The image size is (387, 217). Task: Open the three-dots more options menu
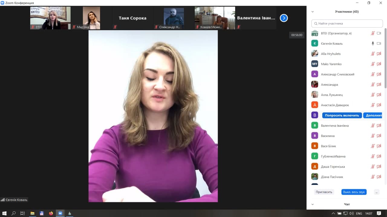click(376, 192)
